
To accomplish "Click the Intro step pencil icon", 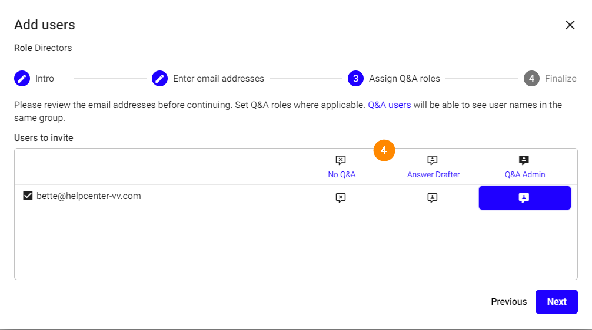I will pos(22,79).
